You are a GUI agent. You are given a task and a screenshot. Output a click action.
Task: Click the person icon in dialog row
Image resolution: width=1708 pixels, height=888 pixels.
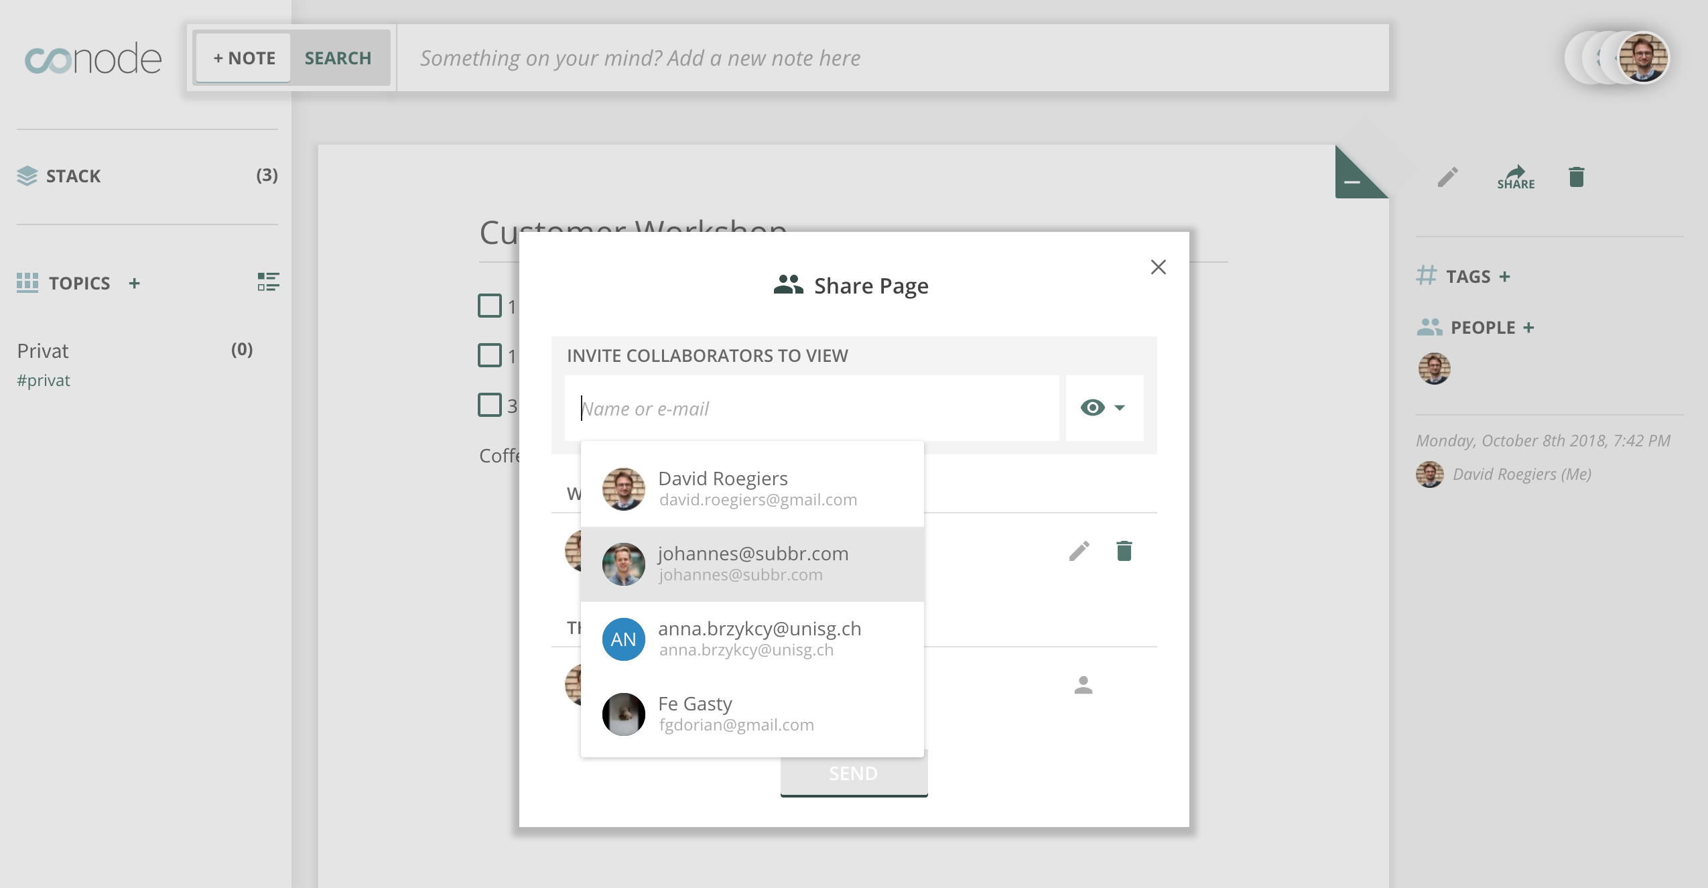(x=1083, y=685)
